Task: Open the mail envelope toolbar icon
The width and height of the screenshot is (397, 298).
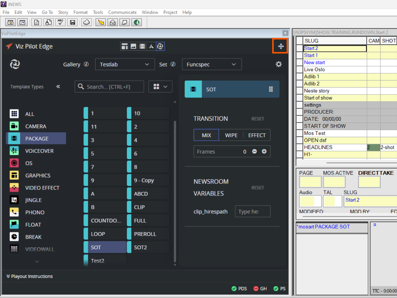Action: point(113,22)
